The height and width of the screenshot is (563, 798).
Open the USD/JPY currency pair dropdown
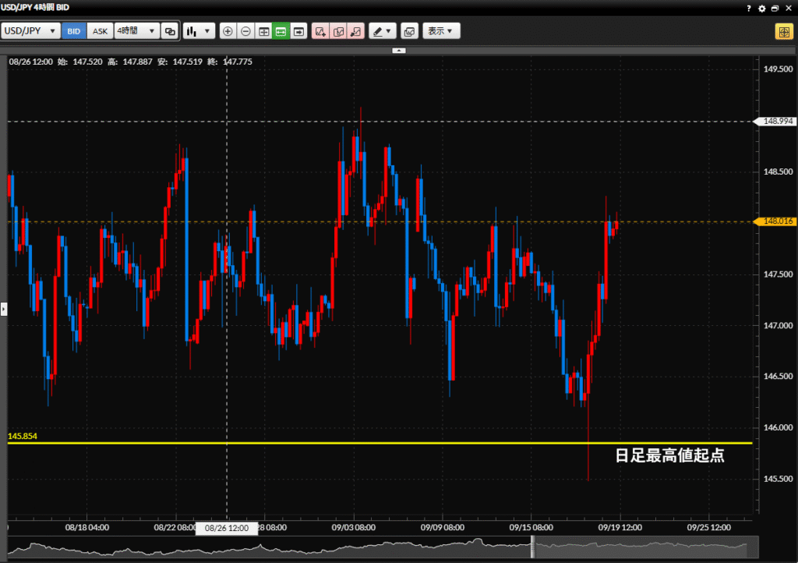pyautogui.click(x=30, y=31)
